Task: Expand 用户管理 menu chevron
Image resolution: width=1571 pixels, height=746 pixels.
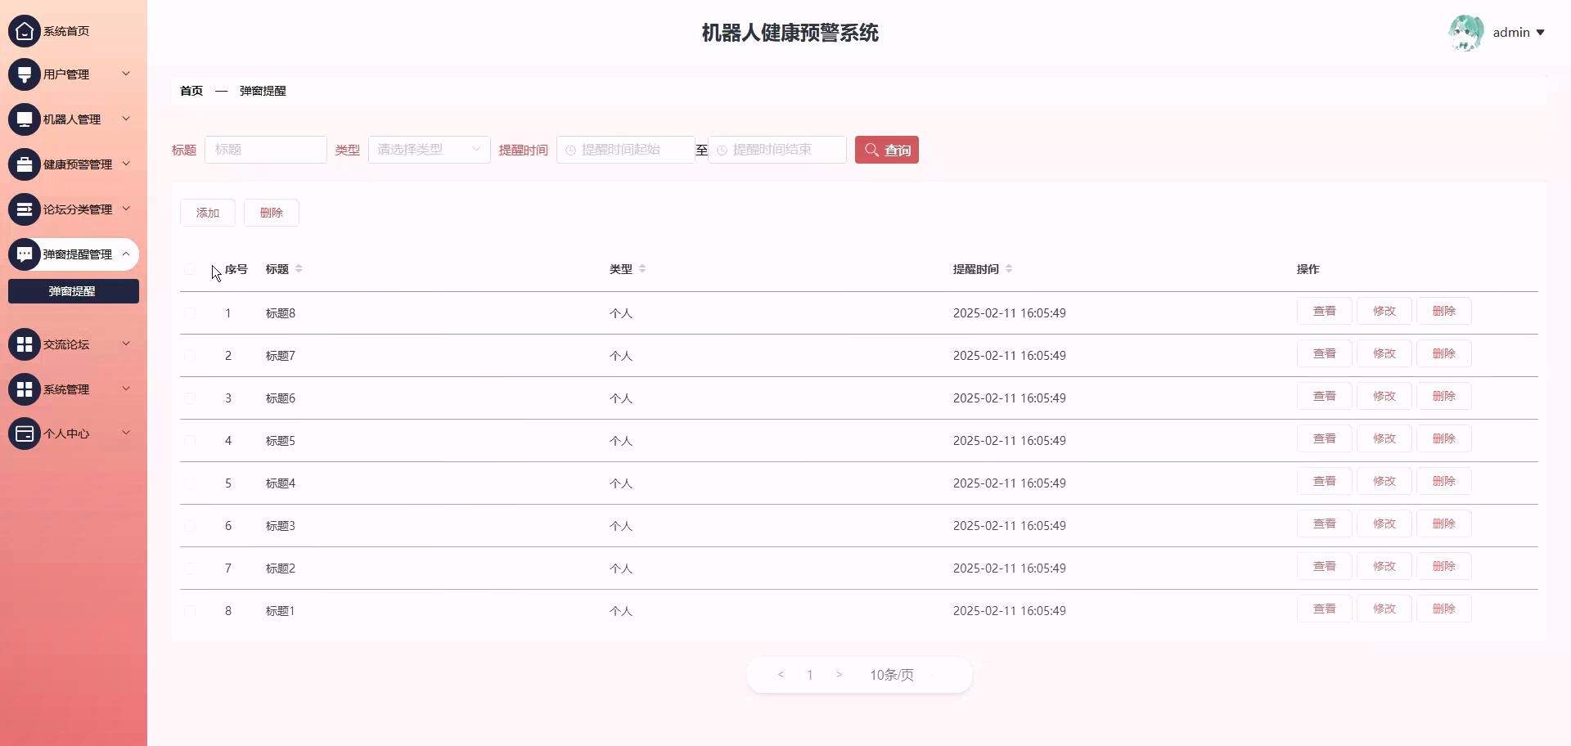Action: (126, 74)
